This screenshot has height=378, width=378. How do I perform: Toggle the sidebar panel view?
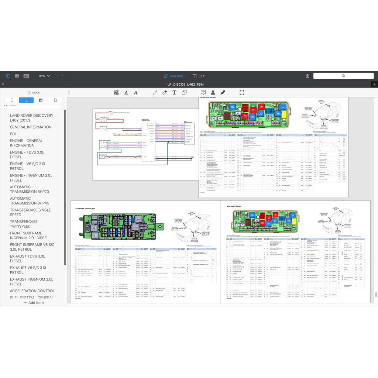8,76
